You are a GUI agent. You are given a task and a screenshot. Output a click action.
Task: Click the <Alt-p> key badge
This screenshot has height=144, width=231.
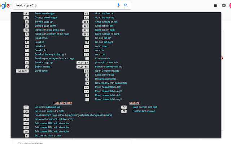tap(83, 63)
